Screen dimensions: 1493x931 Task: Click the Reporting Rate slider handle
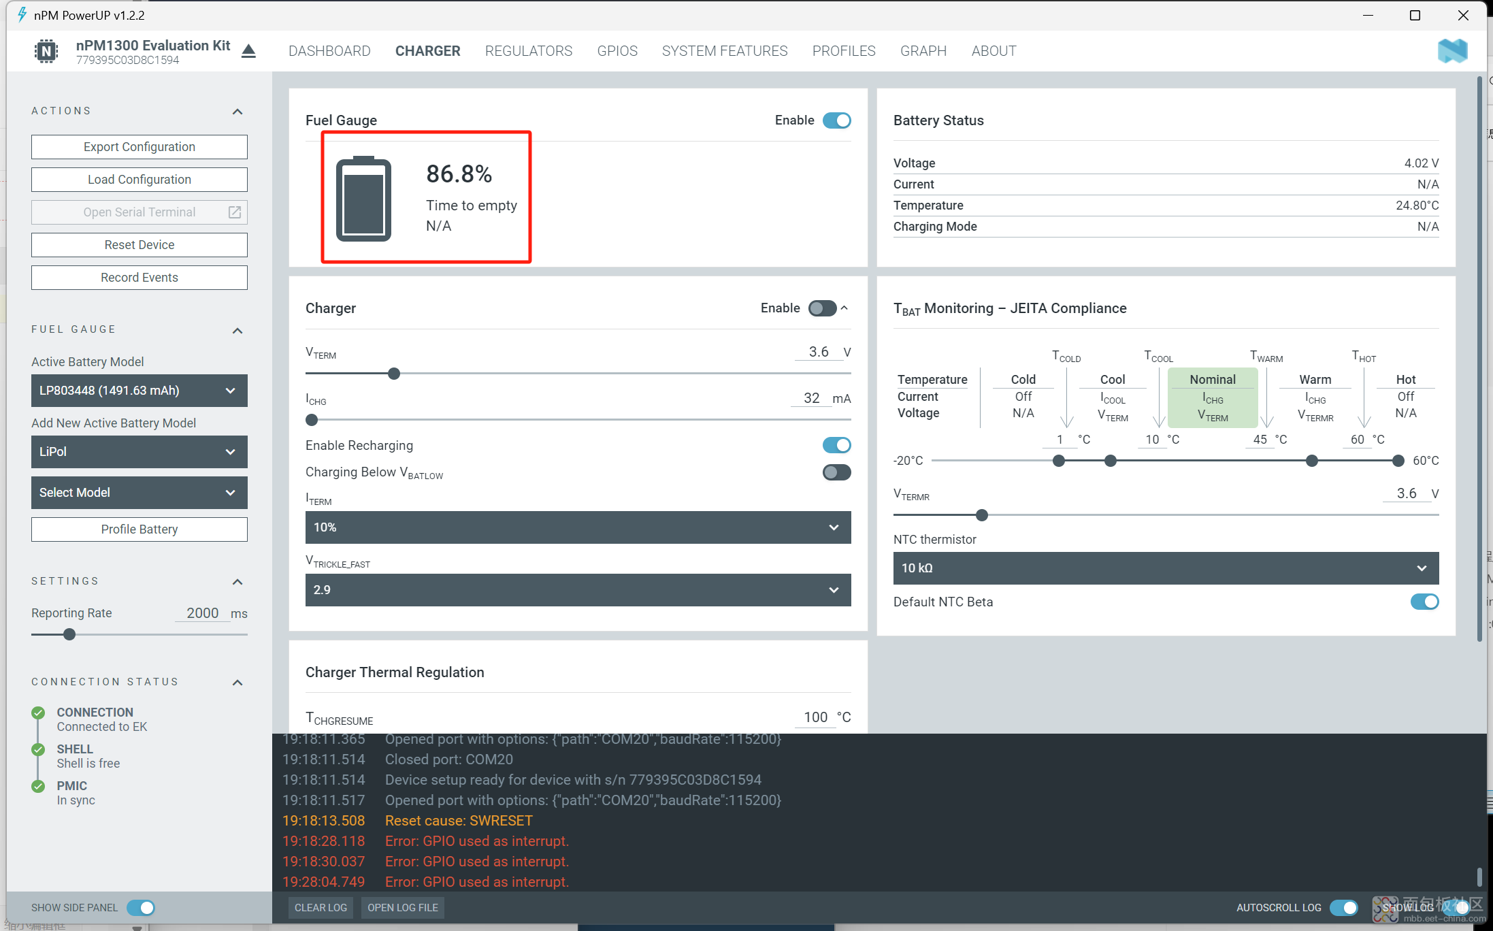[69, 634]
